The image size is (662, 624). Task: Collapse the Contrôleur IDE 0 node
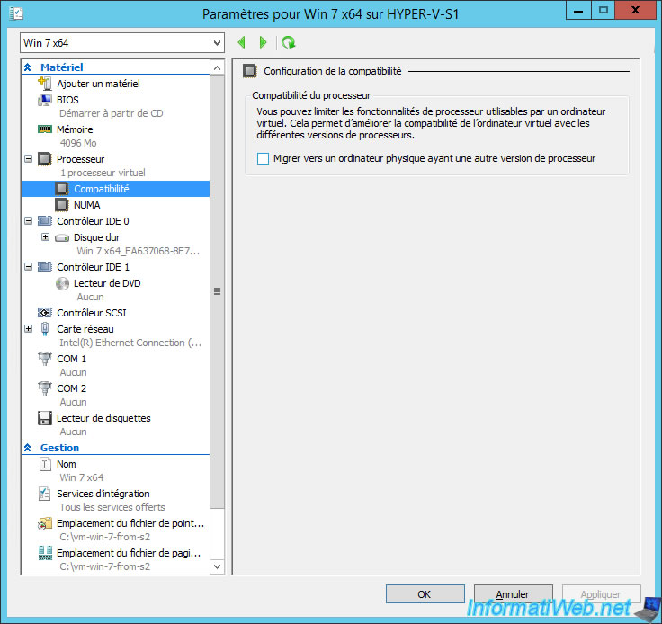(x=28, y=221)
